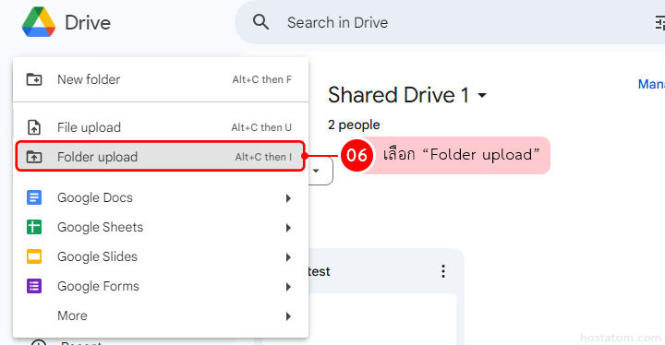
Task: Expand the Google Docs submenu arrow
Action: [x=288, y=198]
